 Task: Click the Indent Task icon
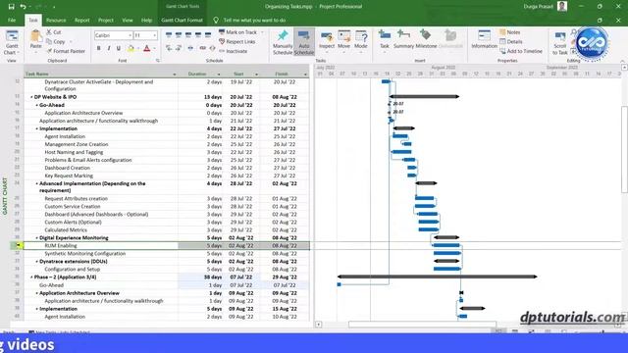point(179,48)
